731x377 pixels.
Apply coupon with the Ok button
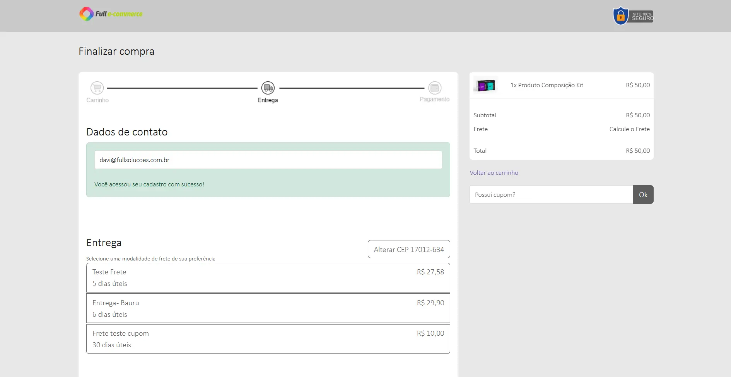click(x=643, y=194)
